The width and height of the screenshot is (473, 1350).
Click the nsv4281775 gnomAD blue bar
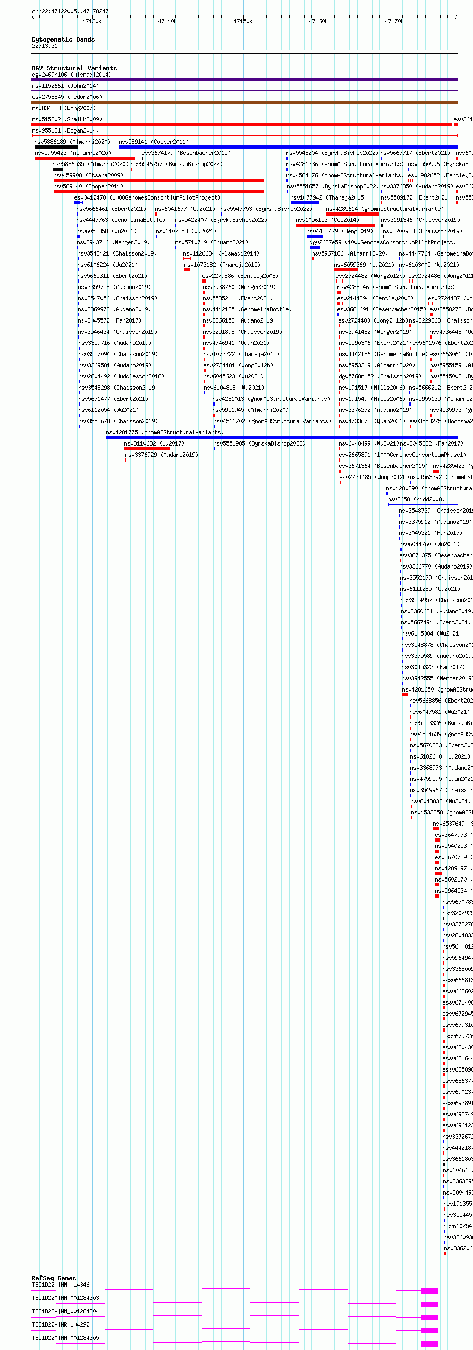(x=282, y=438)
